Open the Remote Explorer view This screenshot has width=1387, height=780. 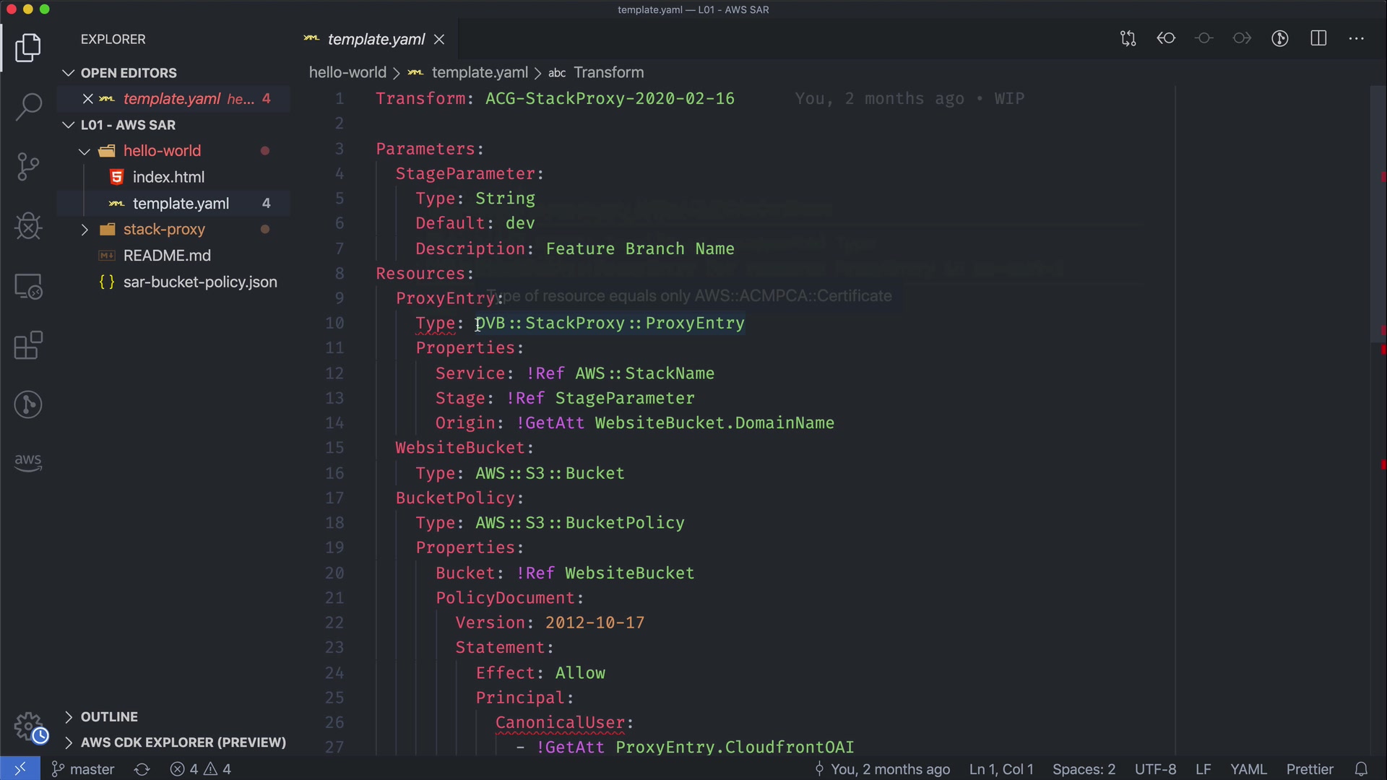28,286
